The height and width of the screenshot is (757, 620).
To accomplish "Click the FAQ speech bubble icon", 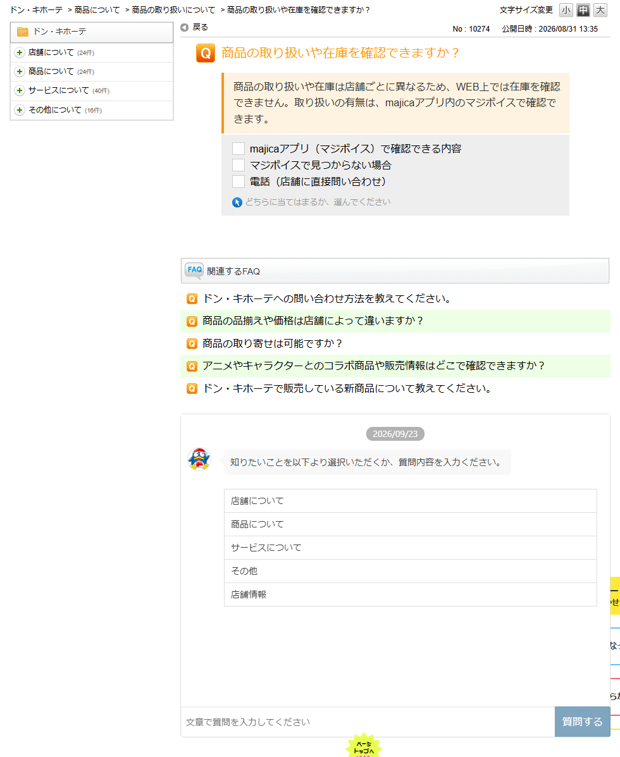I will click(194, 271).
